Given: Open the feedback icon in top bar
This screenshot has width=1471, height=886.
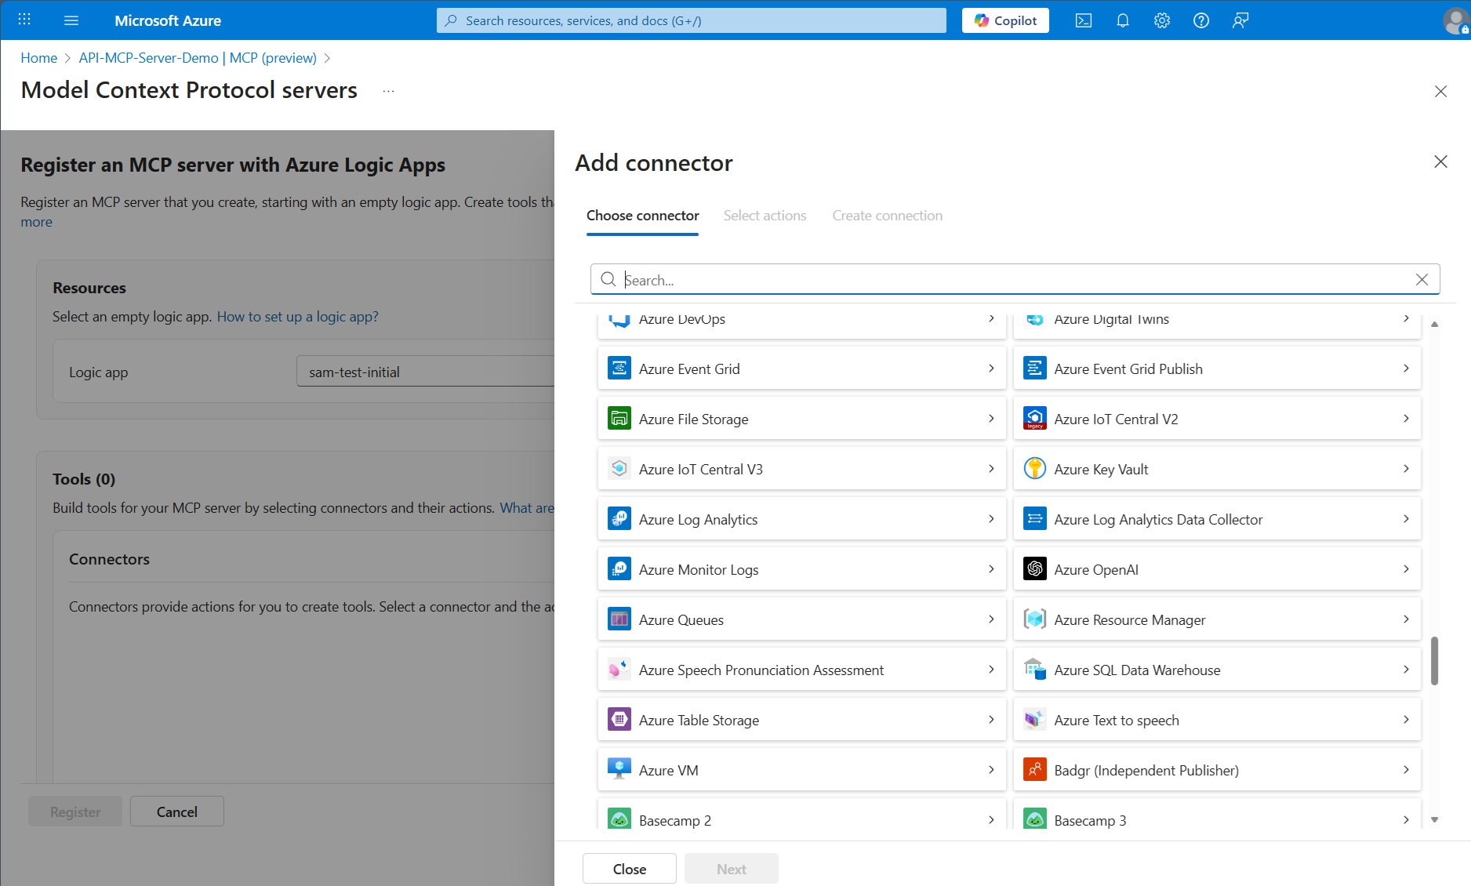Looking at the screenshot, I should (1240, 20).
